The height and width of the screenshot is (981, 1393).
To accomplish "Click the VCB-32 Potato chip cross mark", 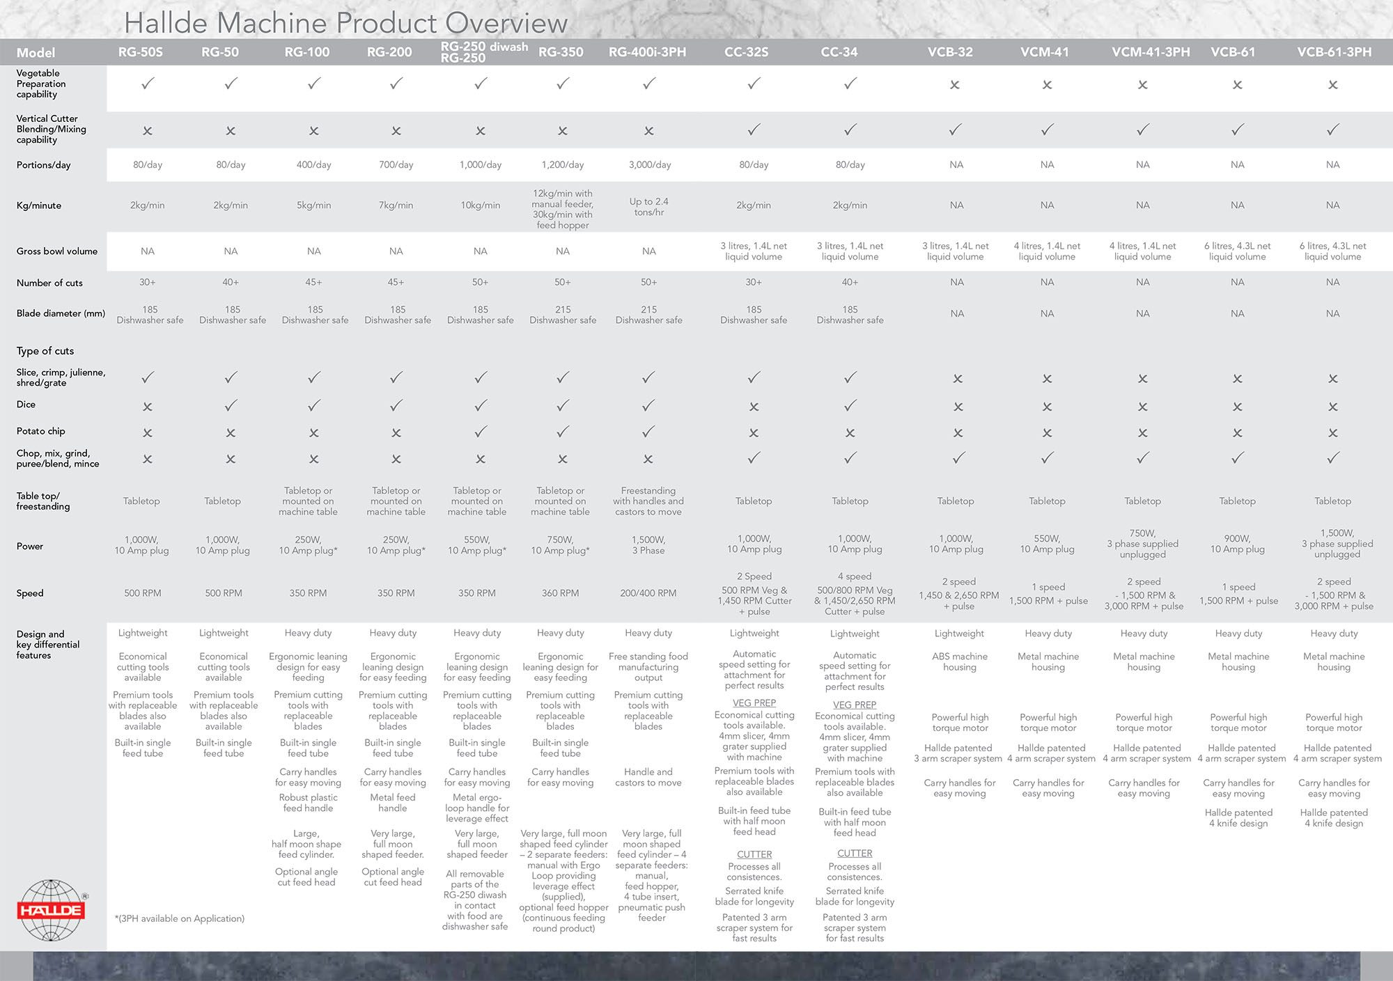I will 958,433.
